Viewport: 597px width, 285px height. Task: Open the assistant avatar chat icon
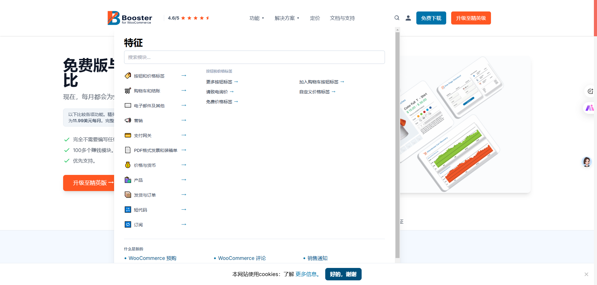click(586, 162)
